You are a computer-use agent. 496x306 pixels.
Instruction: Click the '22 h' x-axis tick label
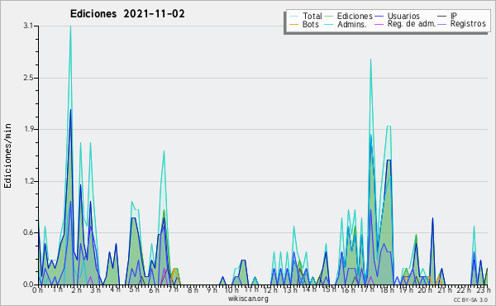[465, 289]
